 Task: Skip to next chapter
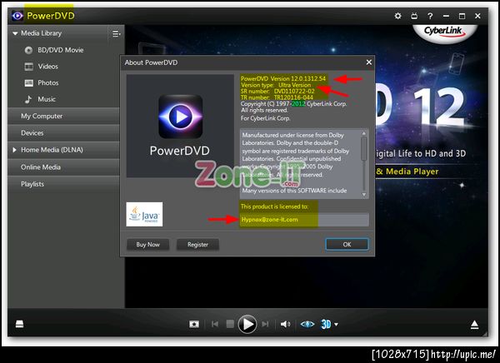[265, 324]
